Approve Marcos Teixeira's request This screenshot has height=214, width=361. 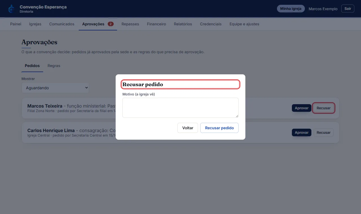(301, 108)
